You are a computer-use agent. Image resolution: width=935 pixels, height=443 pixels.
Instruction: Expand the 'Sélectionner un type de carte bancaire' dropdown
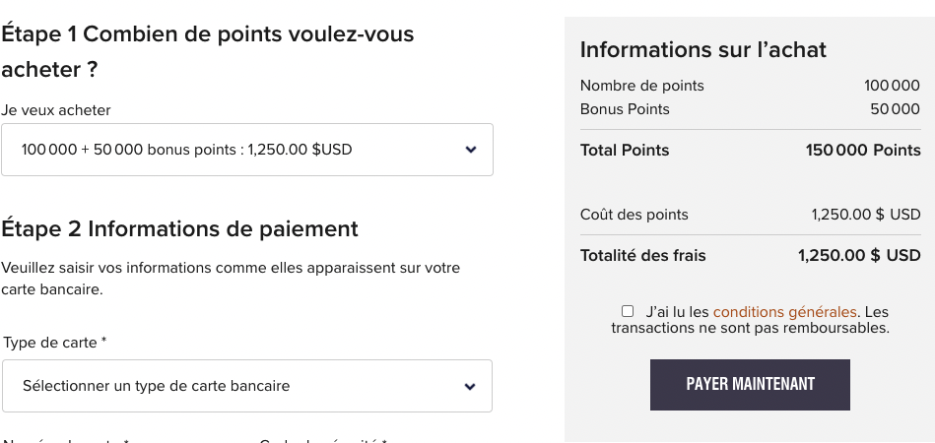coord(246,386)
